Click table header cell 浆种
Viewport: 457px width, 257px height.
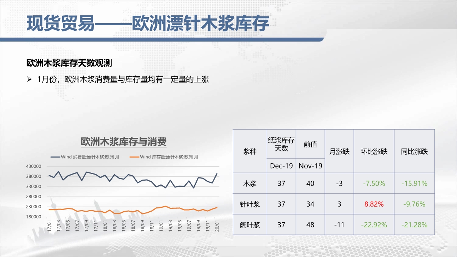point(250,151)
